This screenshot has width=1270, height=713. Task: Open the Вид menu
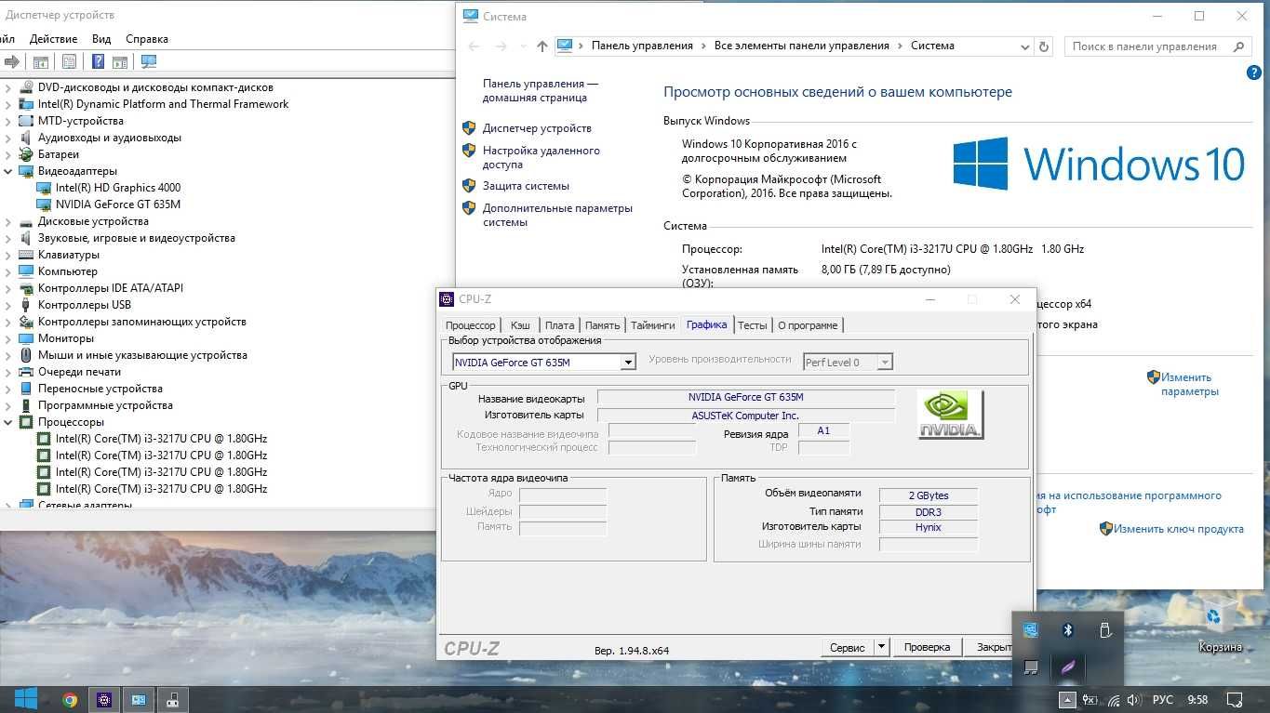(x=101, y=39)
